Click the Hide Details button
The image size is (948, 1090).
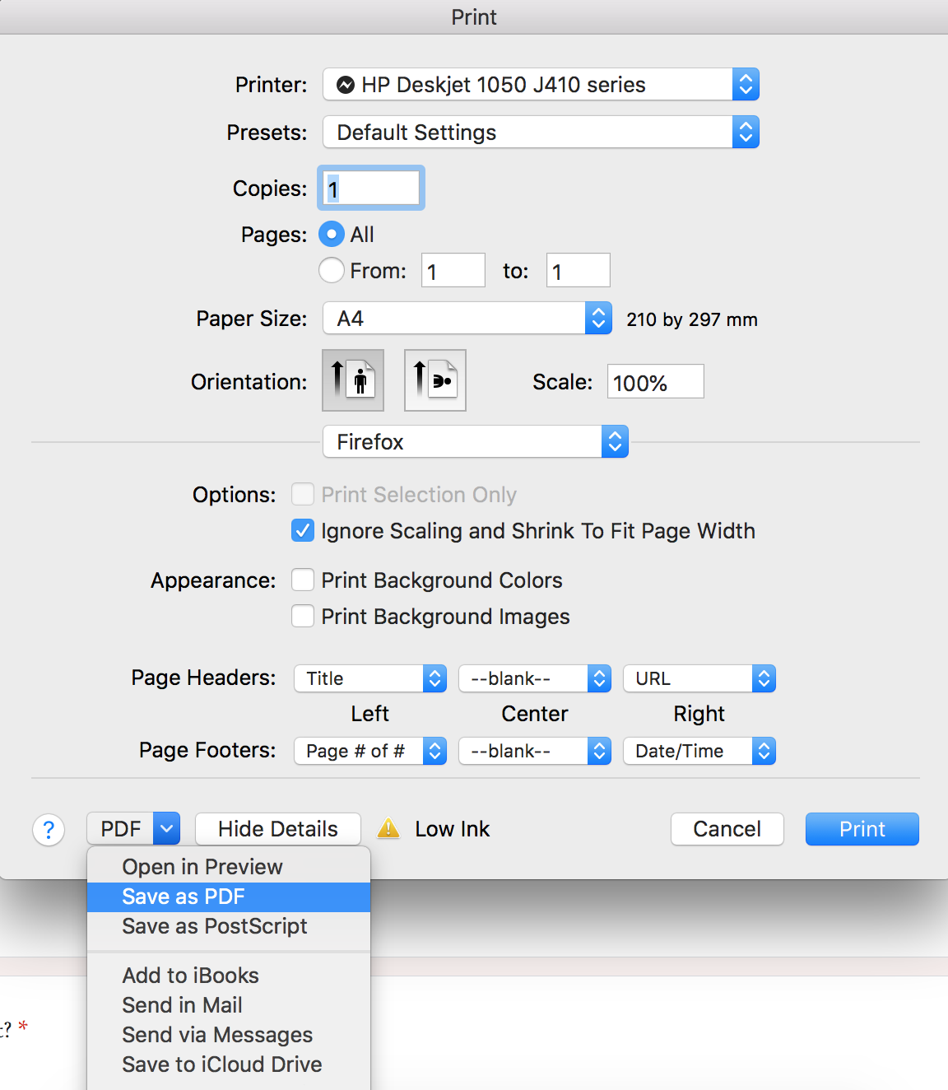pyautogui.click(x=278, y=829)
